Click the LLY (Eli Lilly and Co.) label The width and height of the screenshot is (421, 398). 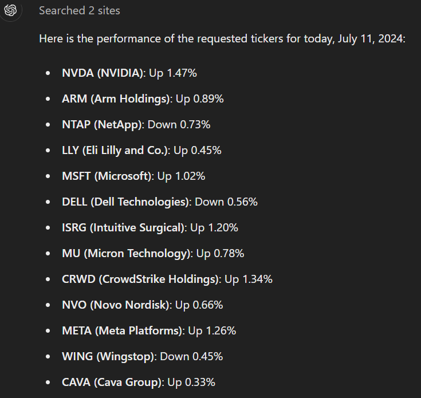click(116, 150)
